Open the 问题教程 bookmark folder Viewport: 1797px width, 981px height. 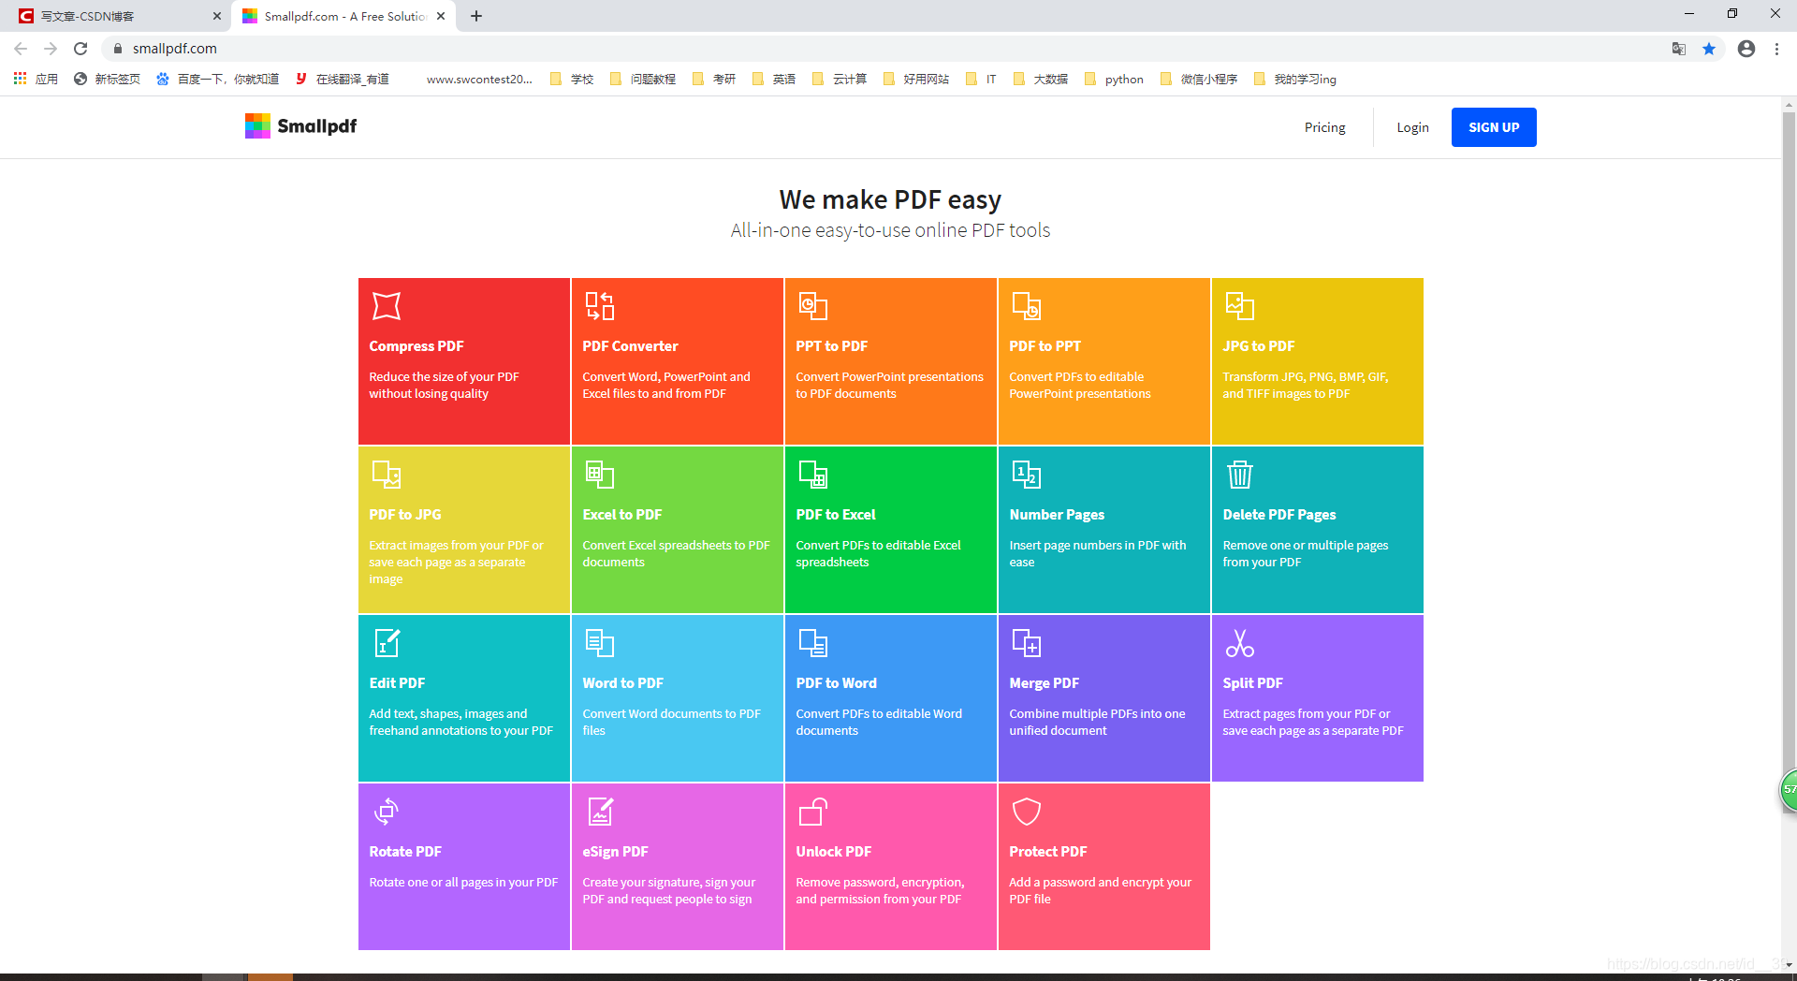click(643, 80)
